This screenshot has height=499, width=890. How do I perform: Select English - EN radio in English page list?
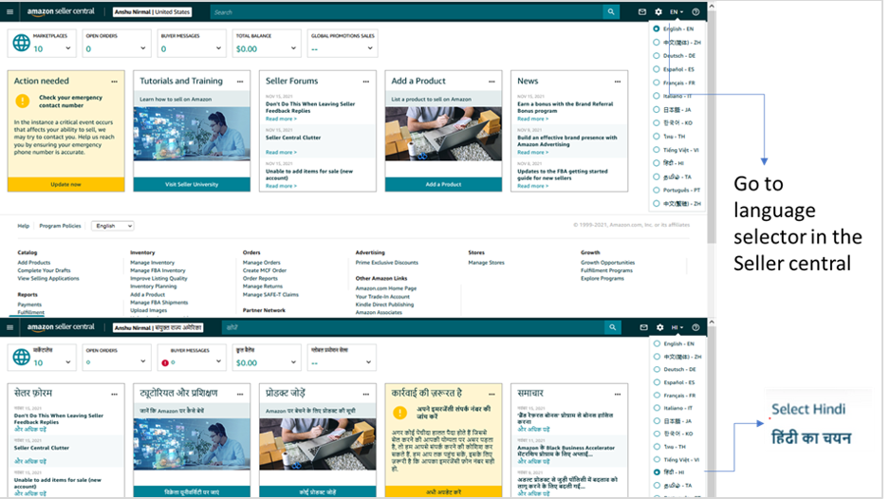(x=657, y=28)
